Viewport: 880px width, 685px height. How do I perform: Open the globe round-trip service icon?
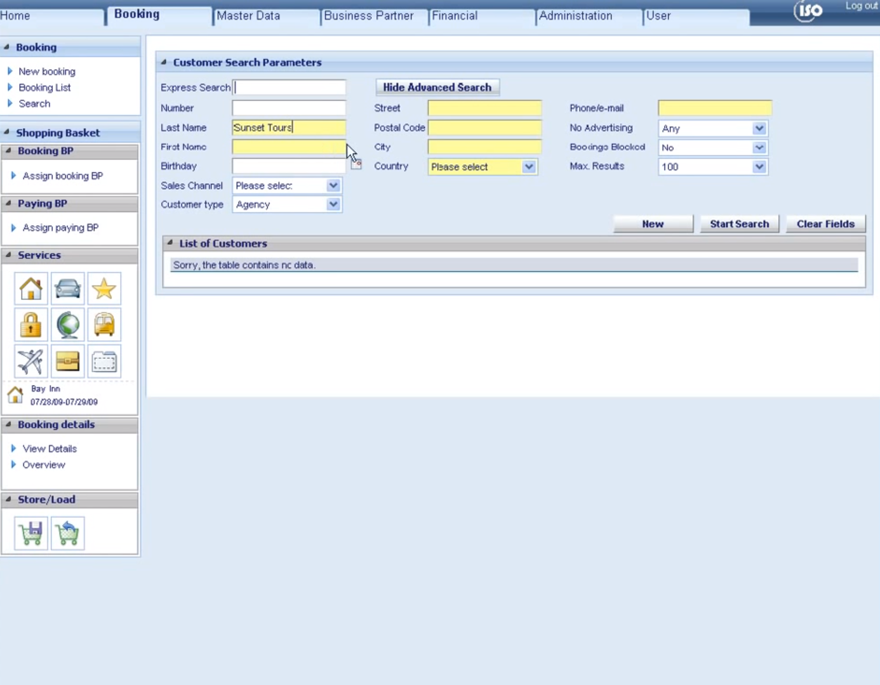67,324
